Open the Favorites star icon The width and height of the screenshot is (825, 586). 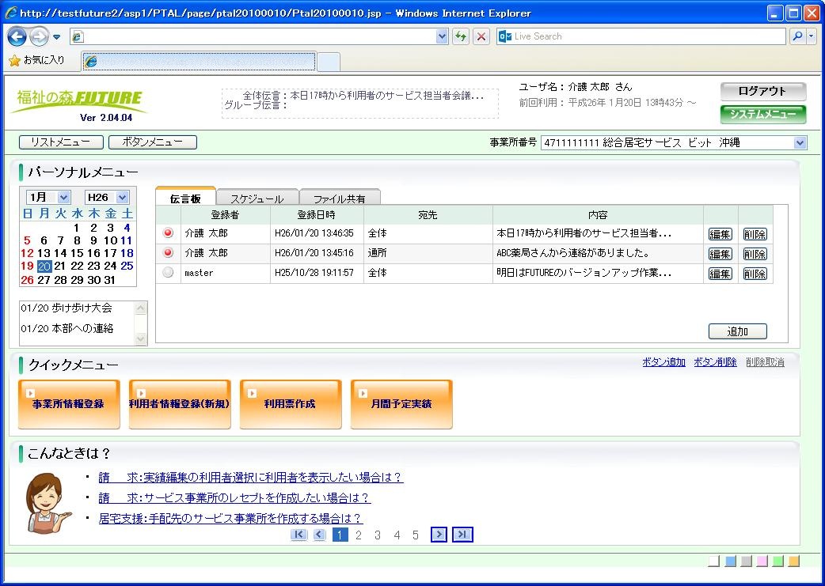coord(14,60)
